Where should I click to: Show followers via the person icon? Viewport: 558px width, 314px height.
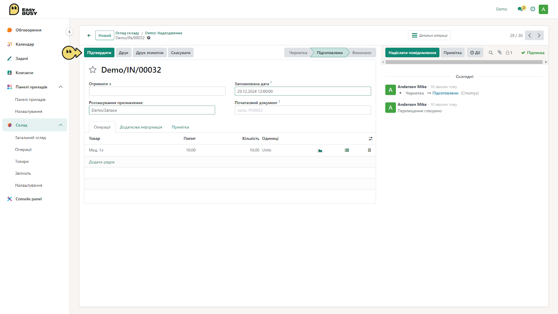(509, 53)
